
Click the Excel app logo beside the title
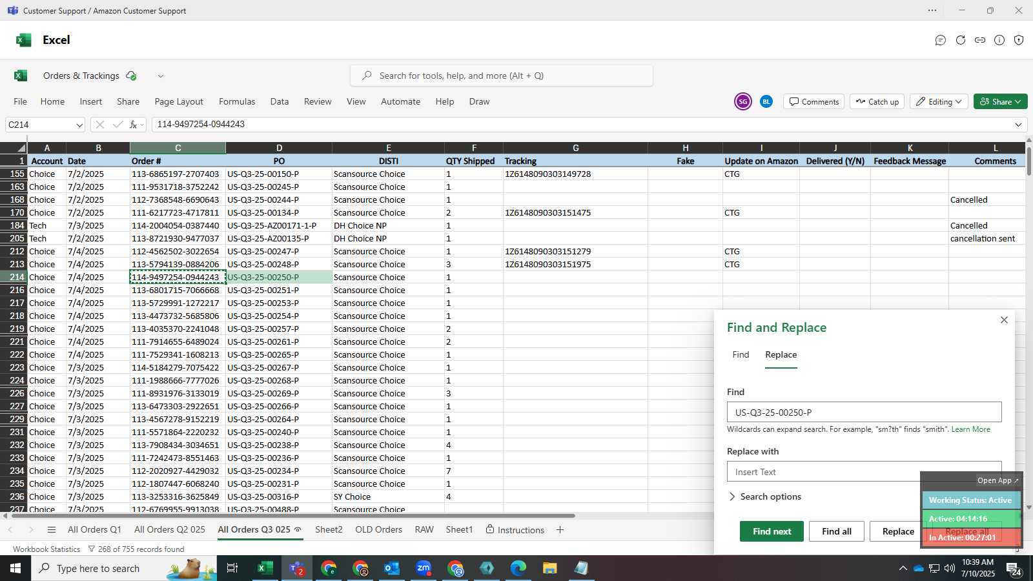(x=24, y=40)
